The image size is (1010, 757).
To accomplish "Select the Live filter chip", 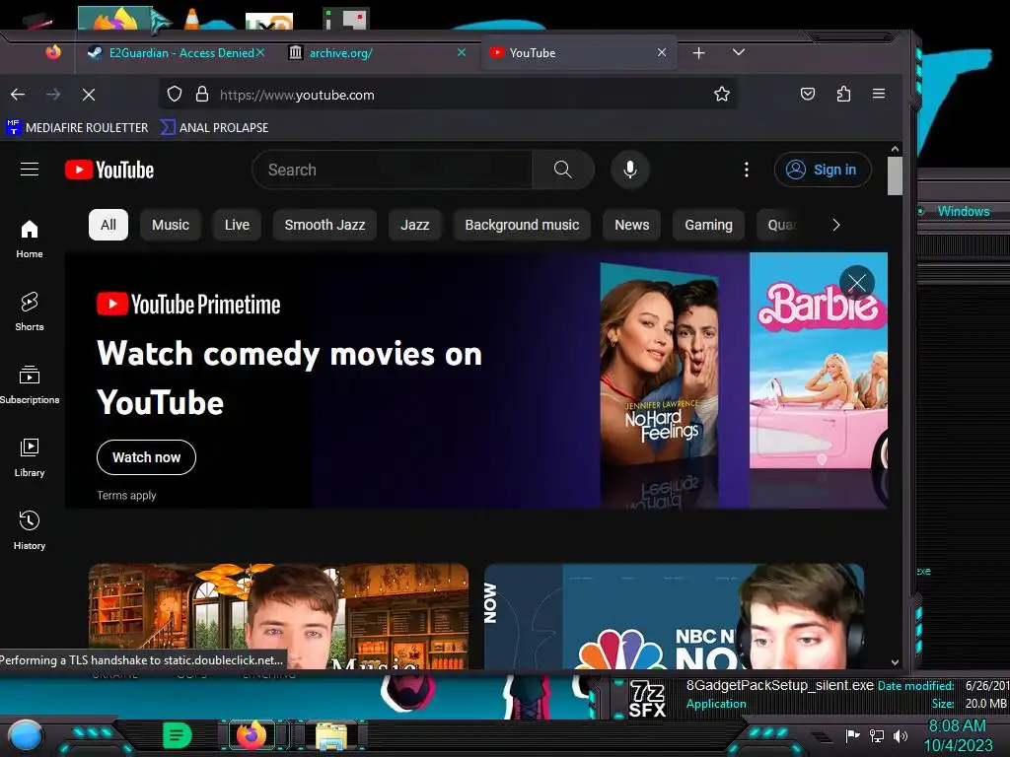I will [237, 225].
